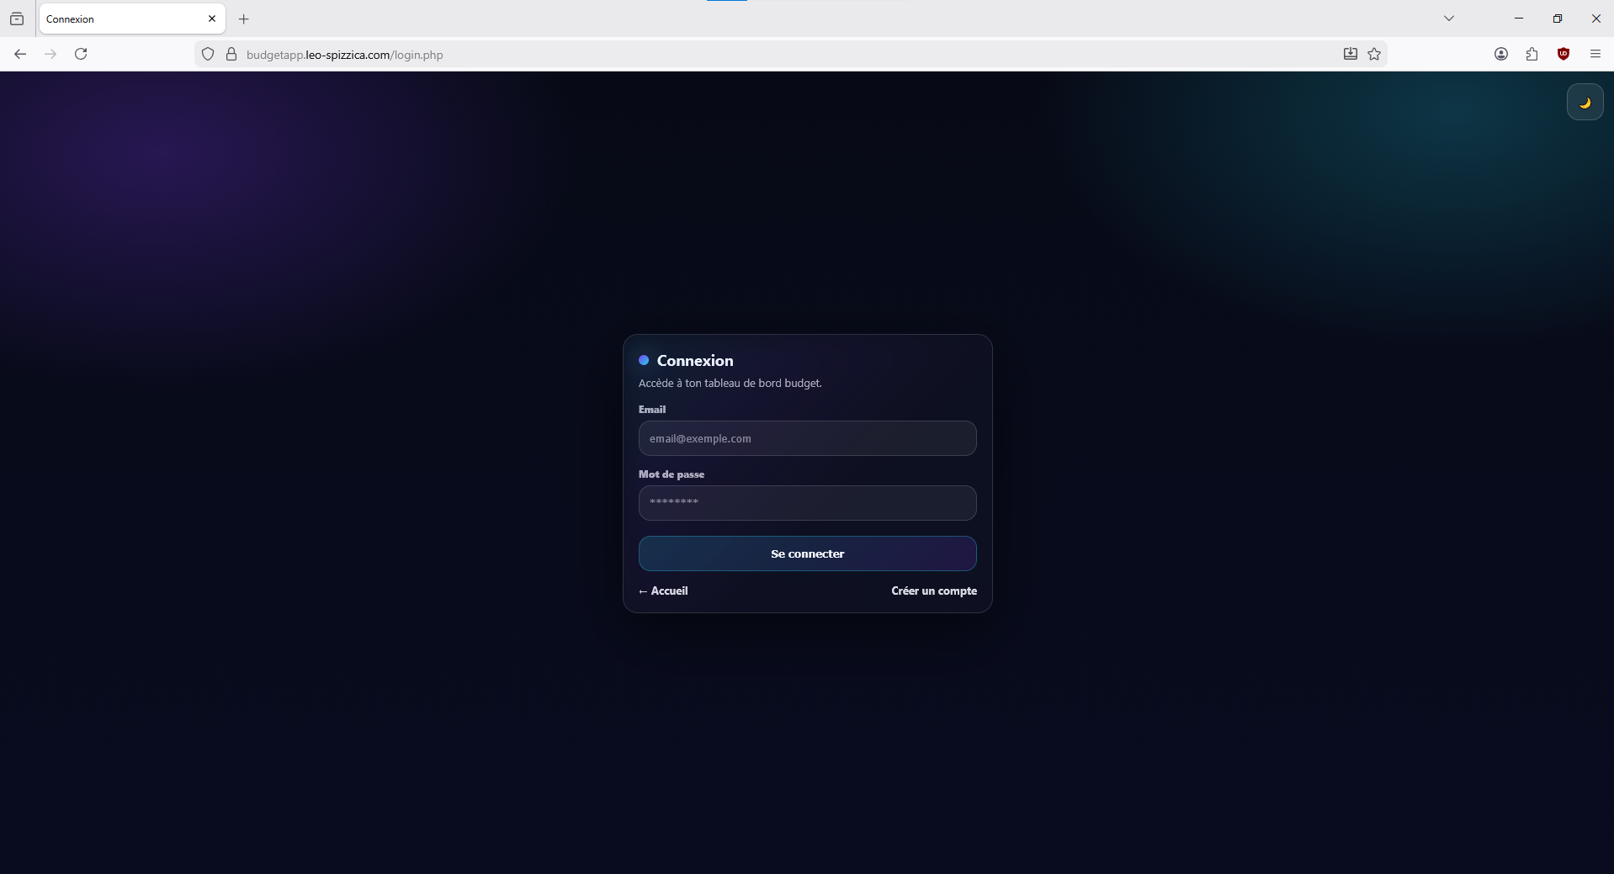Image resolution: width=1614 pixels, height=874 pixels.
Task: Click the tracking protection shield icon
Action: point(207,54)
